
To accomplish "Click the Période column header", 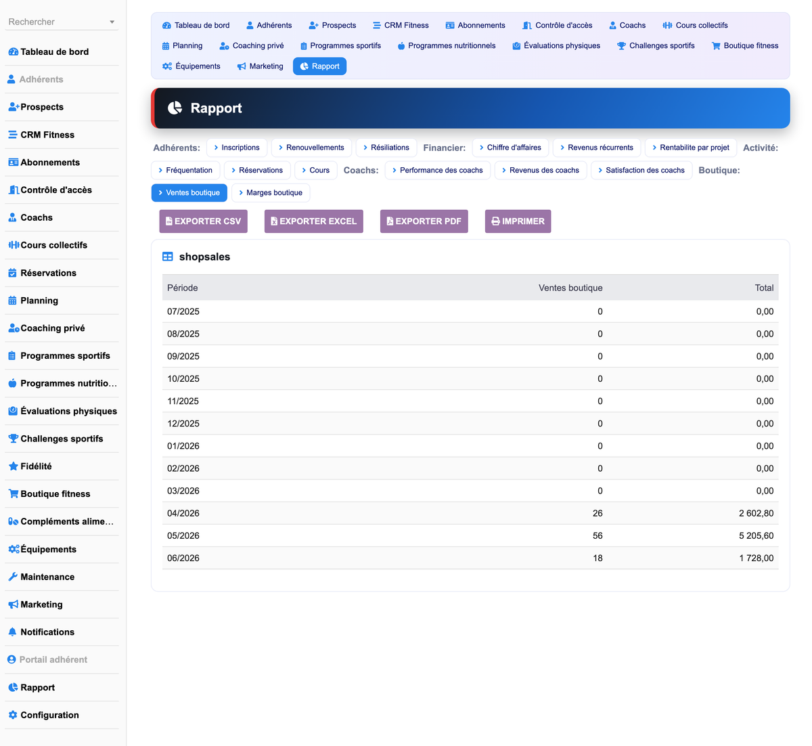I will coord(183,288).
